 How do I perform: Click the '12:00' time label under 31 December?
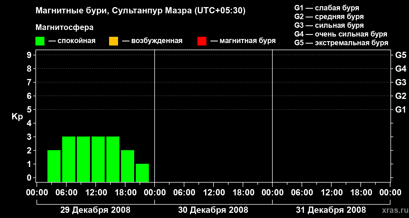331,193
